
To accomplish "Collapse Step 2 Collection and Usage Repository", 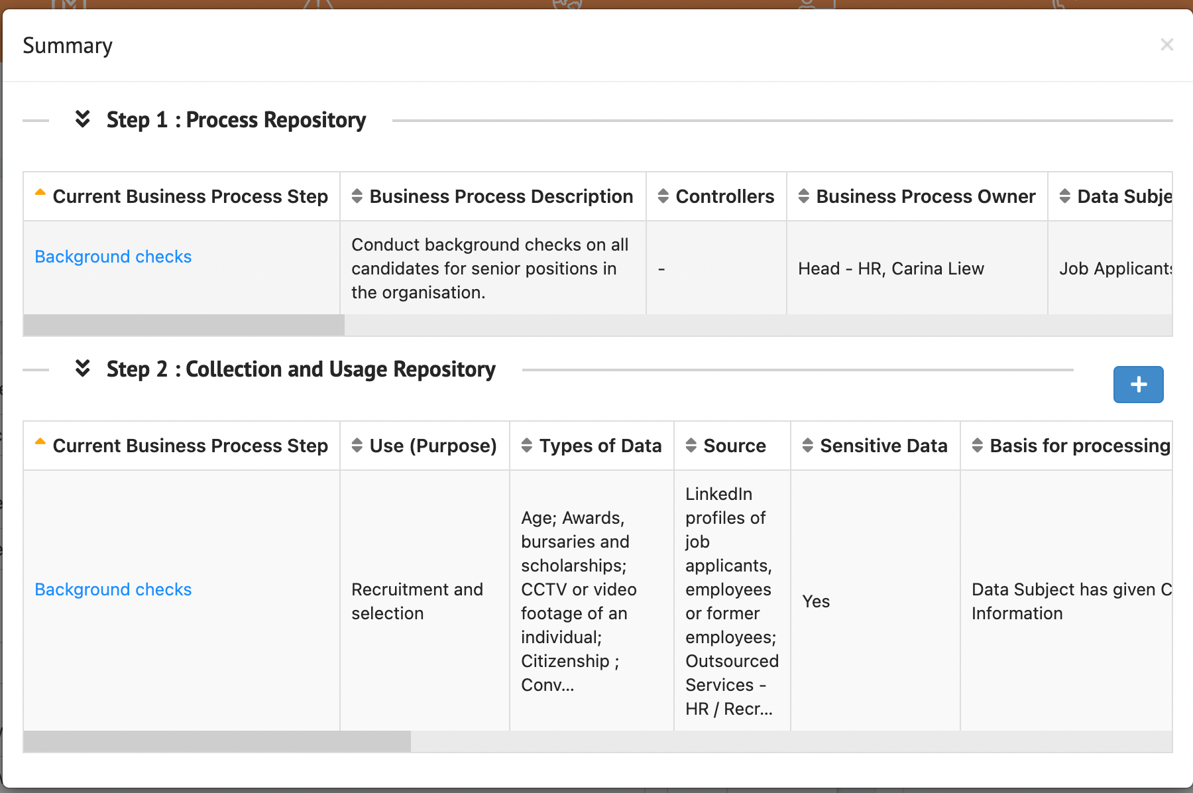I will click(82, 369).
